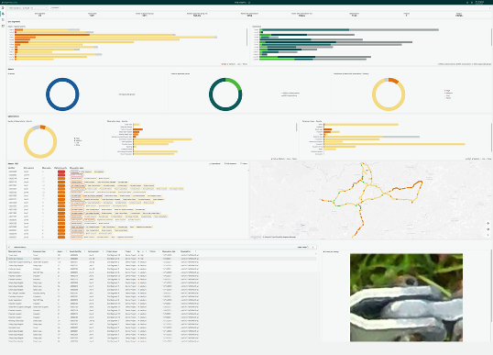Select the highlighted second icon in left sidebar

[x=3, y=14]
